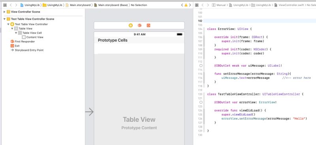The image size is (316, 145).
Task: Collapse the Table View Cell node
Action: [16, 33]
